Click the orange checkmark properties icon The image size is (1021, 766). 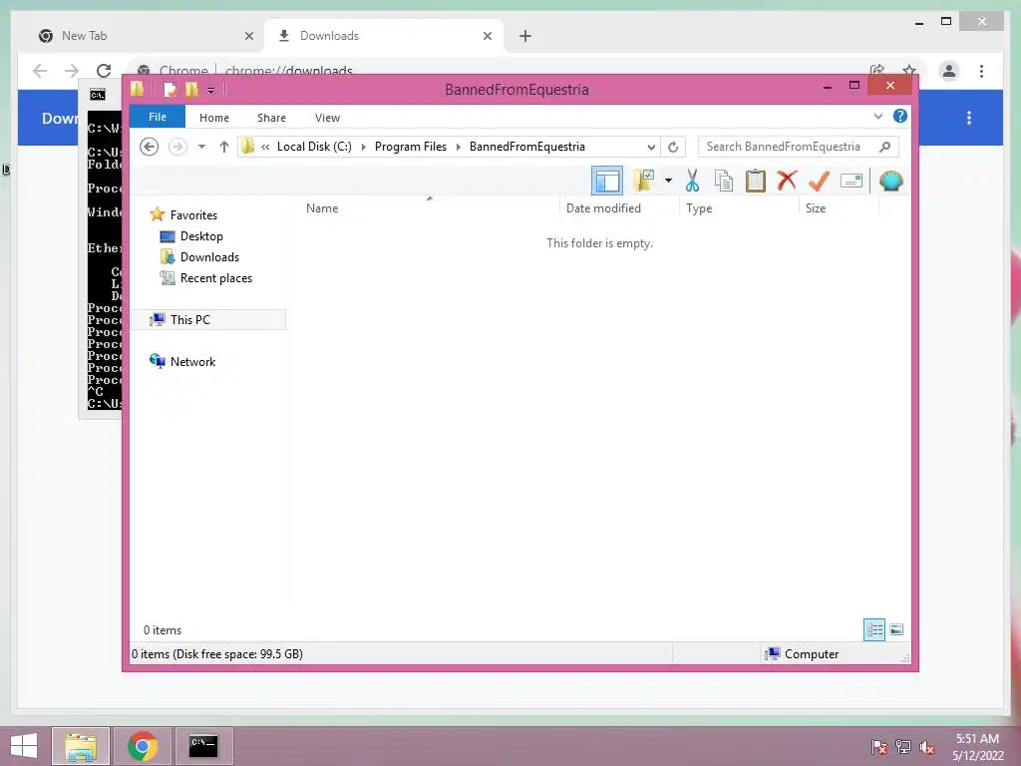tap(820, 181)
